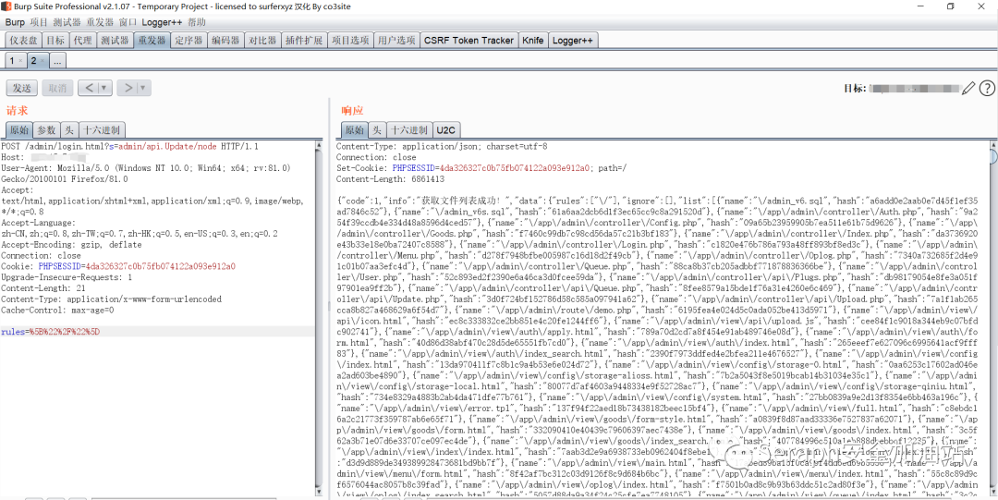Select response 十六进制 hex tab
Image resolution: width=998 pixels, height=500 pixels.
click(x=409, y=130)
